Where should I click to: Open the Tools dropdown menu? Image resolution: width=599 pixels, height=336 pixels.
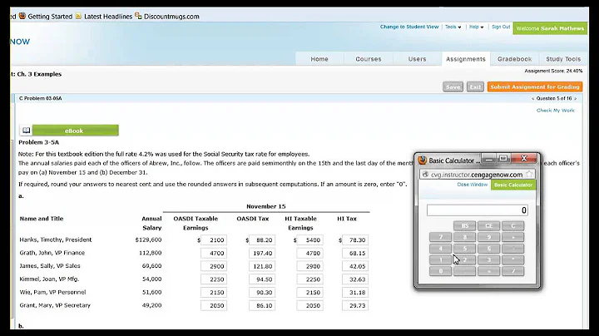click(x=453, y=27)
